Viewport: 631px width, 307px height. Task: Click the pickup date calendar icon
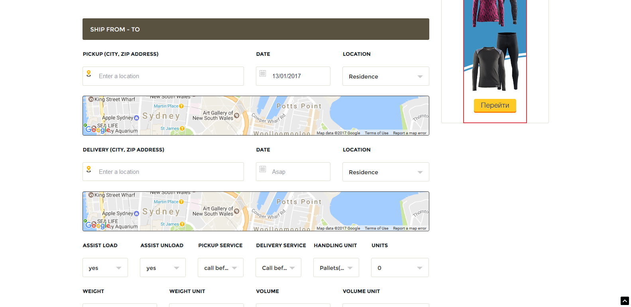pyautogui.click(x=263, y=73)
